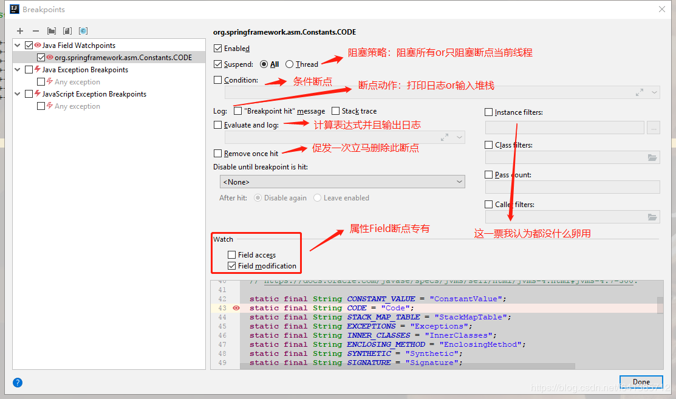The width and height of the screenshot is (676, 399).
Task: Tick the Remove once hit checkbox
Action: click(218, 154)
